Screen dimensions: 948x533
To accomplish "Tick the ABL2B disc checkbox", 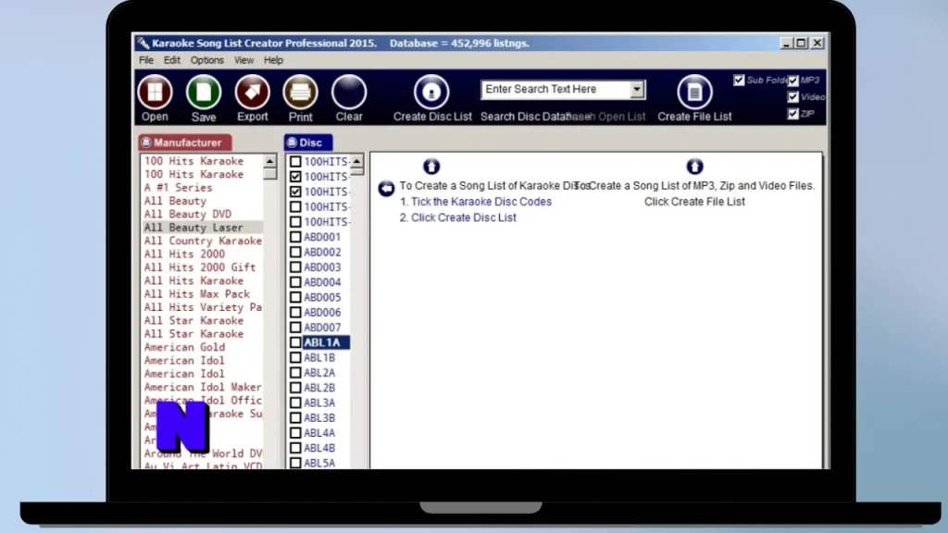I will tap(295, 388).
